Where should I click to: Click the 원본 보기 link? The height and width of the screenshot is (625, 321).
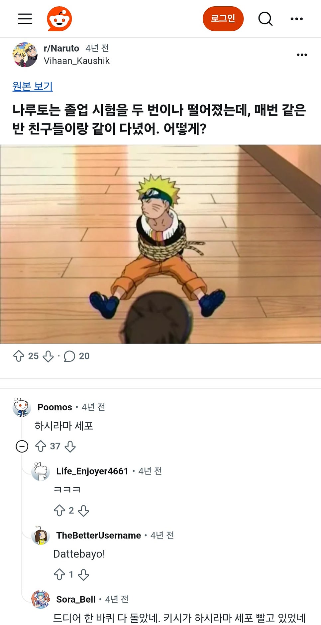click(33, 86)
